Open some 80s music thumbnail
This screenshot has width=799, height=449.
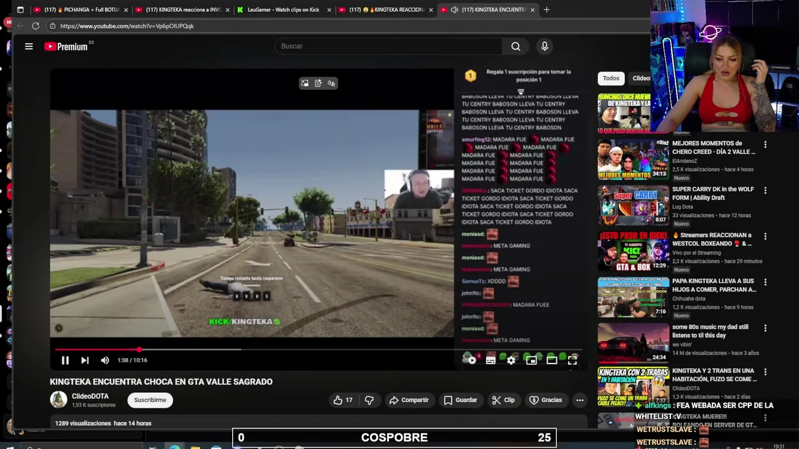[x=633, y=342]
